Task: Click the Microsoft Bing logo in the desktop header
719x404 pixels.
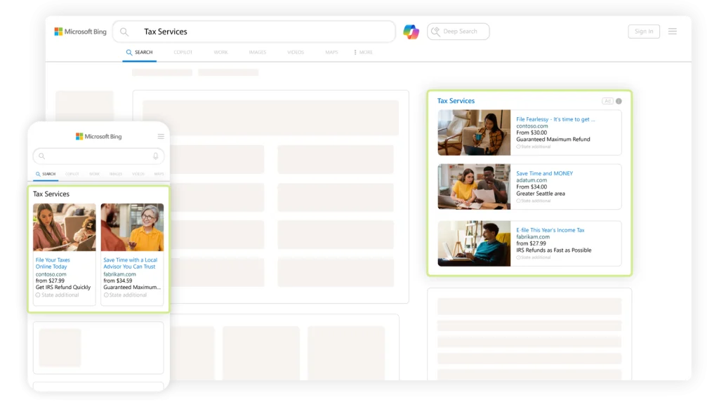Action: pos(81,32)
